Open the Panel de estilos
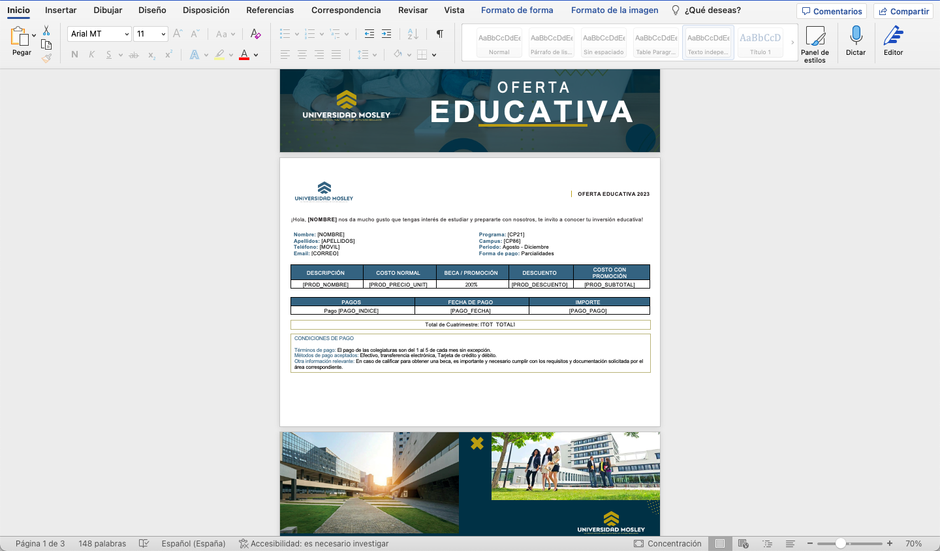This screenshot has height=551, width=940. point(815,44)
